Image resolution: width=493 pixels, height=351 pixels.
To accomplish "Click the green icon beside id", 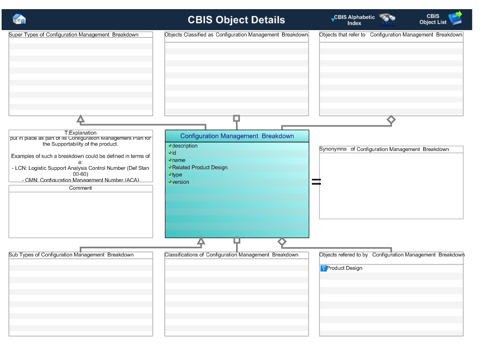I will 170,153.
